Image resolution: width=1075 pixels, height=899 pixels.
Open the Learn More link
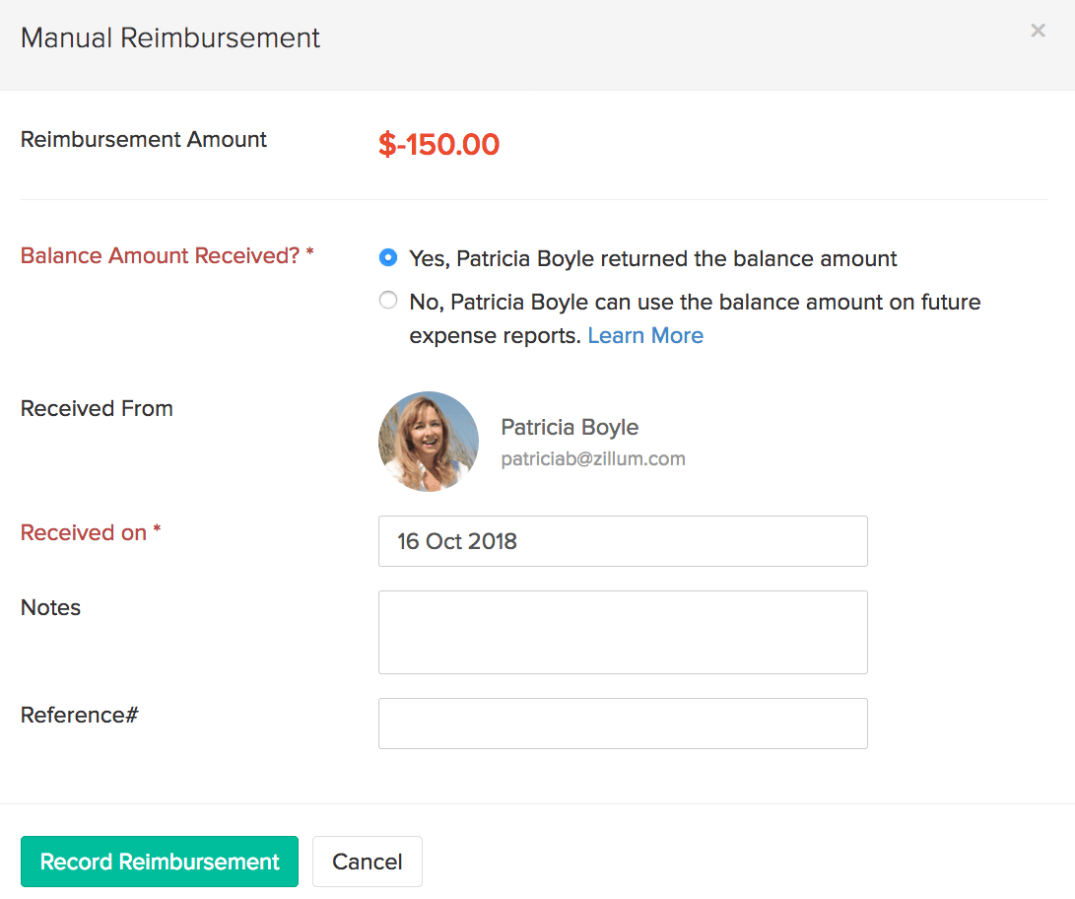click(645, 335)
